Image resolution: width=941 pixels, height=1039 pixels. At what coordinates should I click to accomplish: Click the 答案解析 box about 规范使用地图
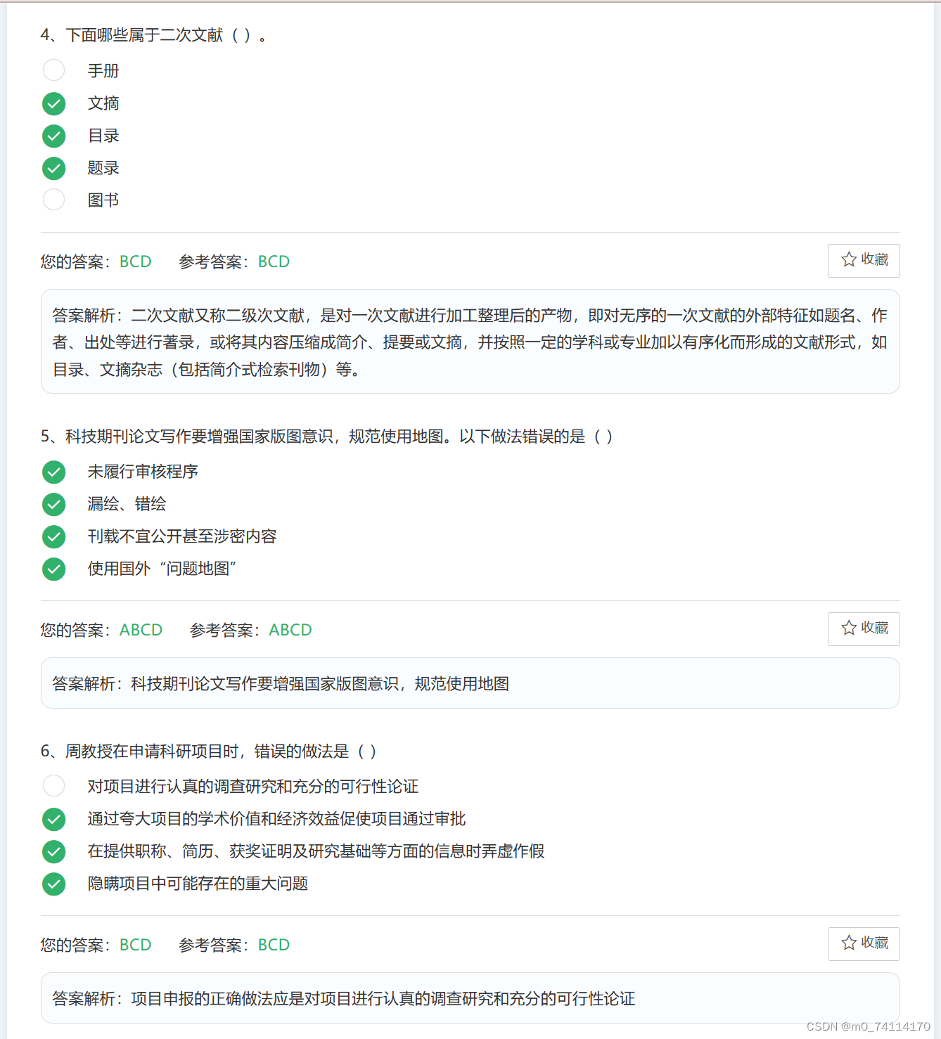pos(470,683)
